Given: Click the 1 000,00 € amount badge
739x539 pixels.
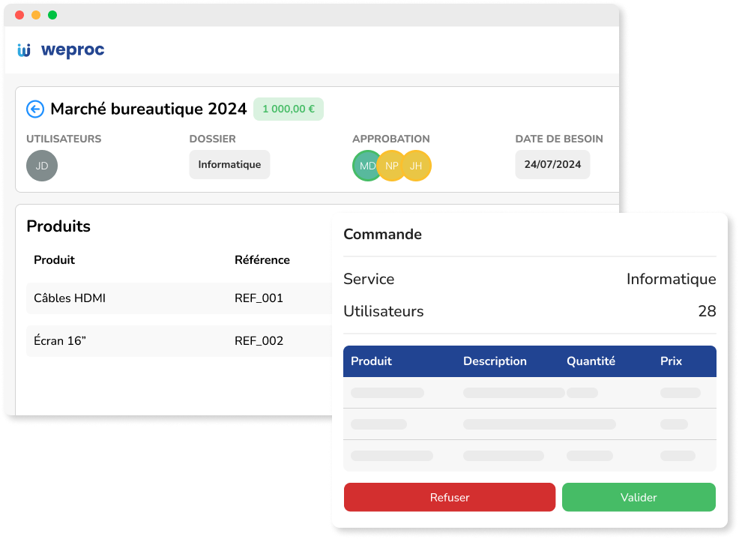Looking at the screenshot, I should click(289, 109).
